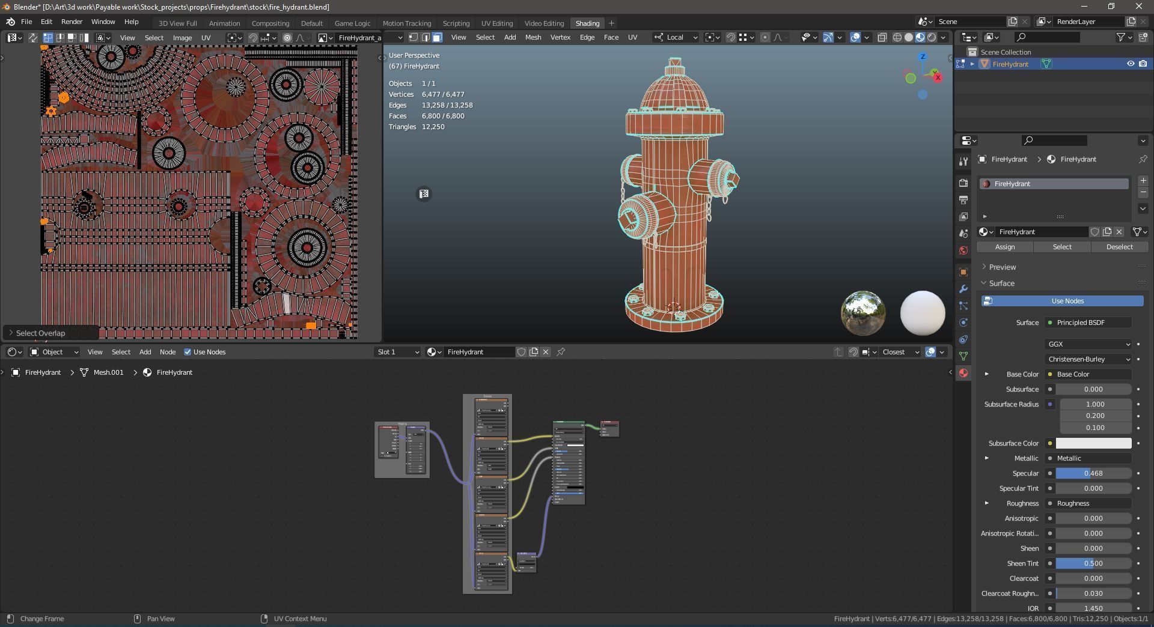Open Particles properties tab
The width and height of the screenshot is (1154, 627).
pyautogui.click(x=963, y=306)
